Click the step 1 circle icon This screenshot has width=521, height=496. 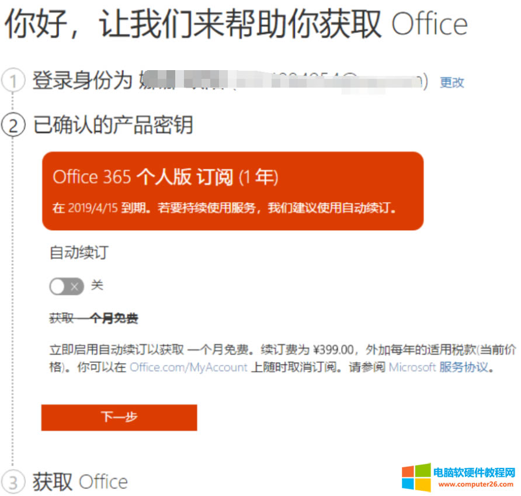pyautogui.click(x=13, y=81)
